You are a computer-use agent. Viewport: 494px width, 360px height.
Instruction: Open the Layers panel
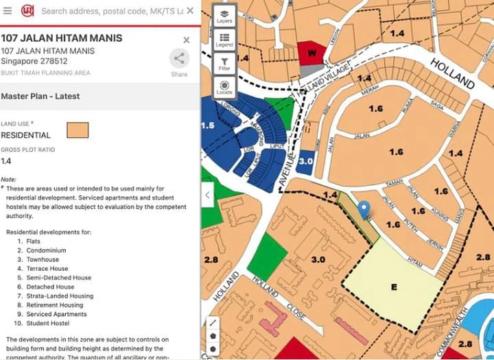click(224, 16)
